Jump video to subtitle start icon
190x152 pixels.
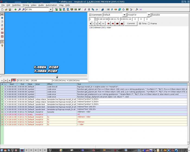pos(56,9)
